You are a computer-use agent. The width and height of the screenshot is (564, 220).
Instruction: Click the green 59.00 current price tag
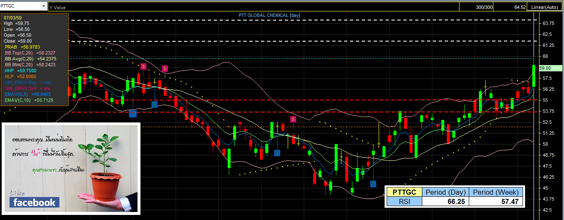pyautogui.click(x=550, y=68)
